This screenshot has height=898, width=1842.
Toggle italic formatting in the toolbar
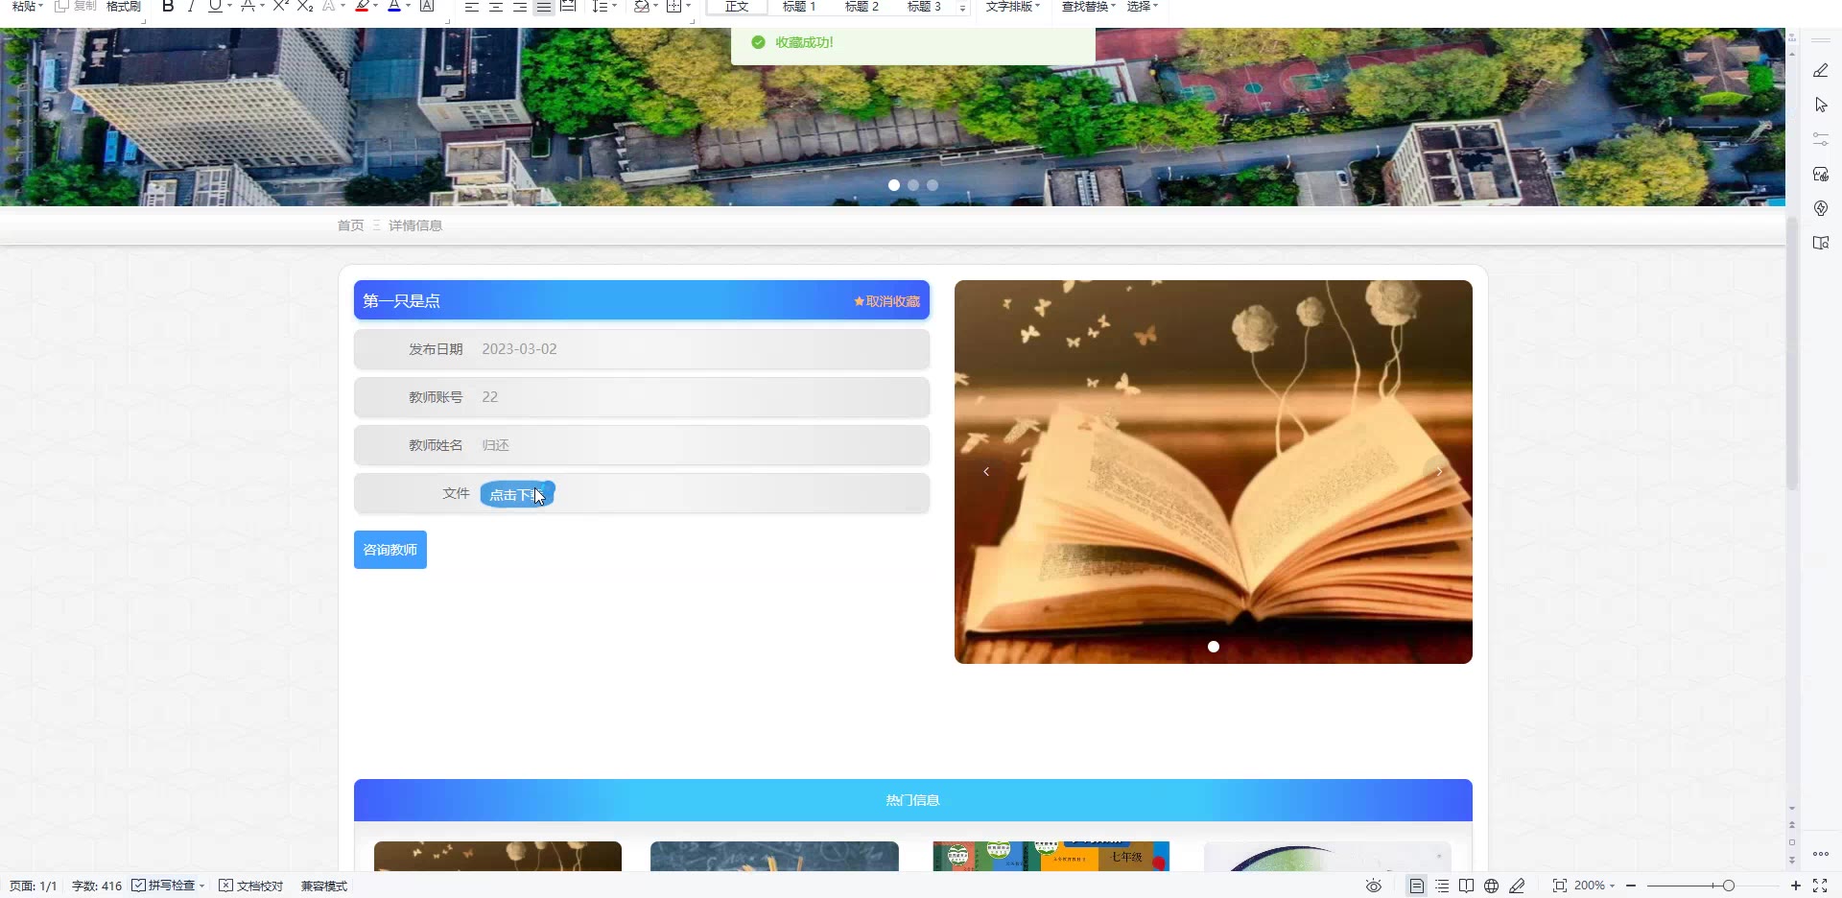(x=191, y=6)
